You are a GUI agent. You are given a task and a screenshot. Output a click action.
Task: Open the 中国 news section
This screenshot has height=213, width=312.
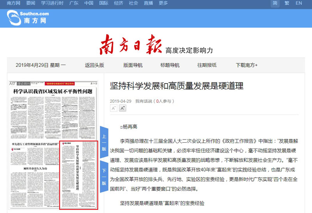coord(89,3)
